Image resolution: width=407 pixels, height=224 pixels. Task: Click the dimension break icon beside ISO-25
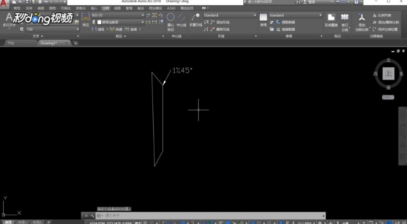[148, 15]
